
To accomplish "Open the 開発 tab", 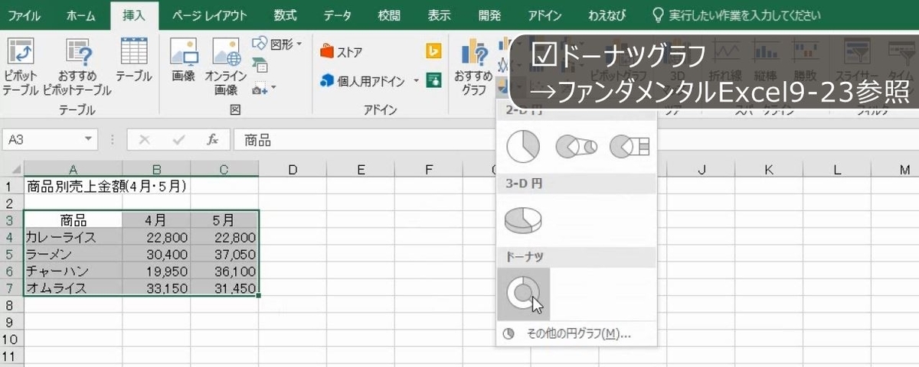I will [x=489, y=15].
